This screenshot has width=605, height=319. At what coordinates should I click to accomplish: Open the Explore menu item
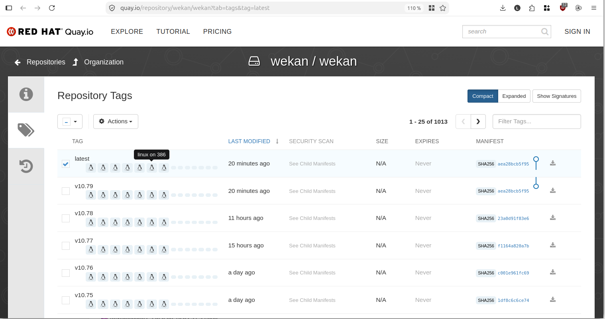coord(127,32)
